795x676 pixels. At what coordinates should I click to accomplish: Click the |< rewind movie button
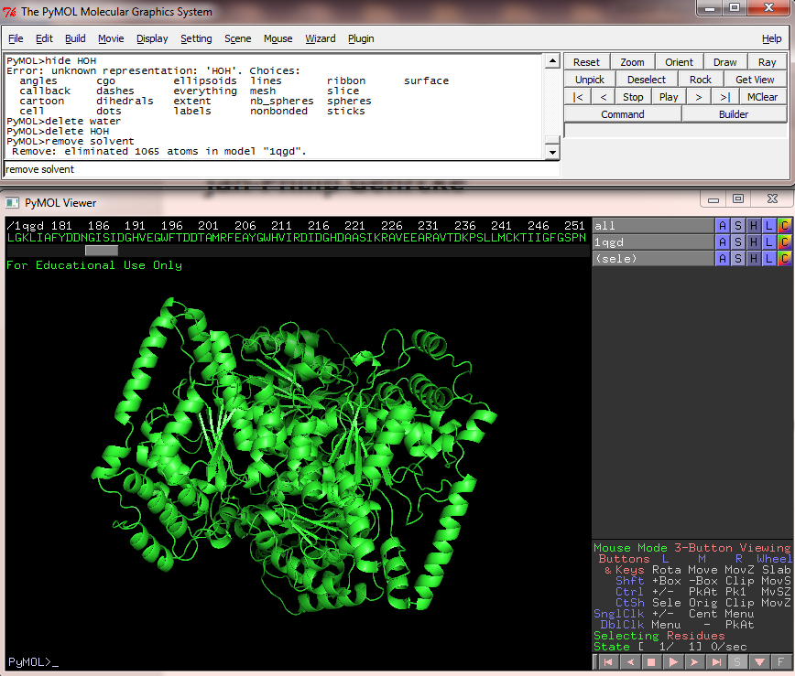(x=578, y=97)
